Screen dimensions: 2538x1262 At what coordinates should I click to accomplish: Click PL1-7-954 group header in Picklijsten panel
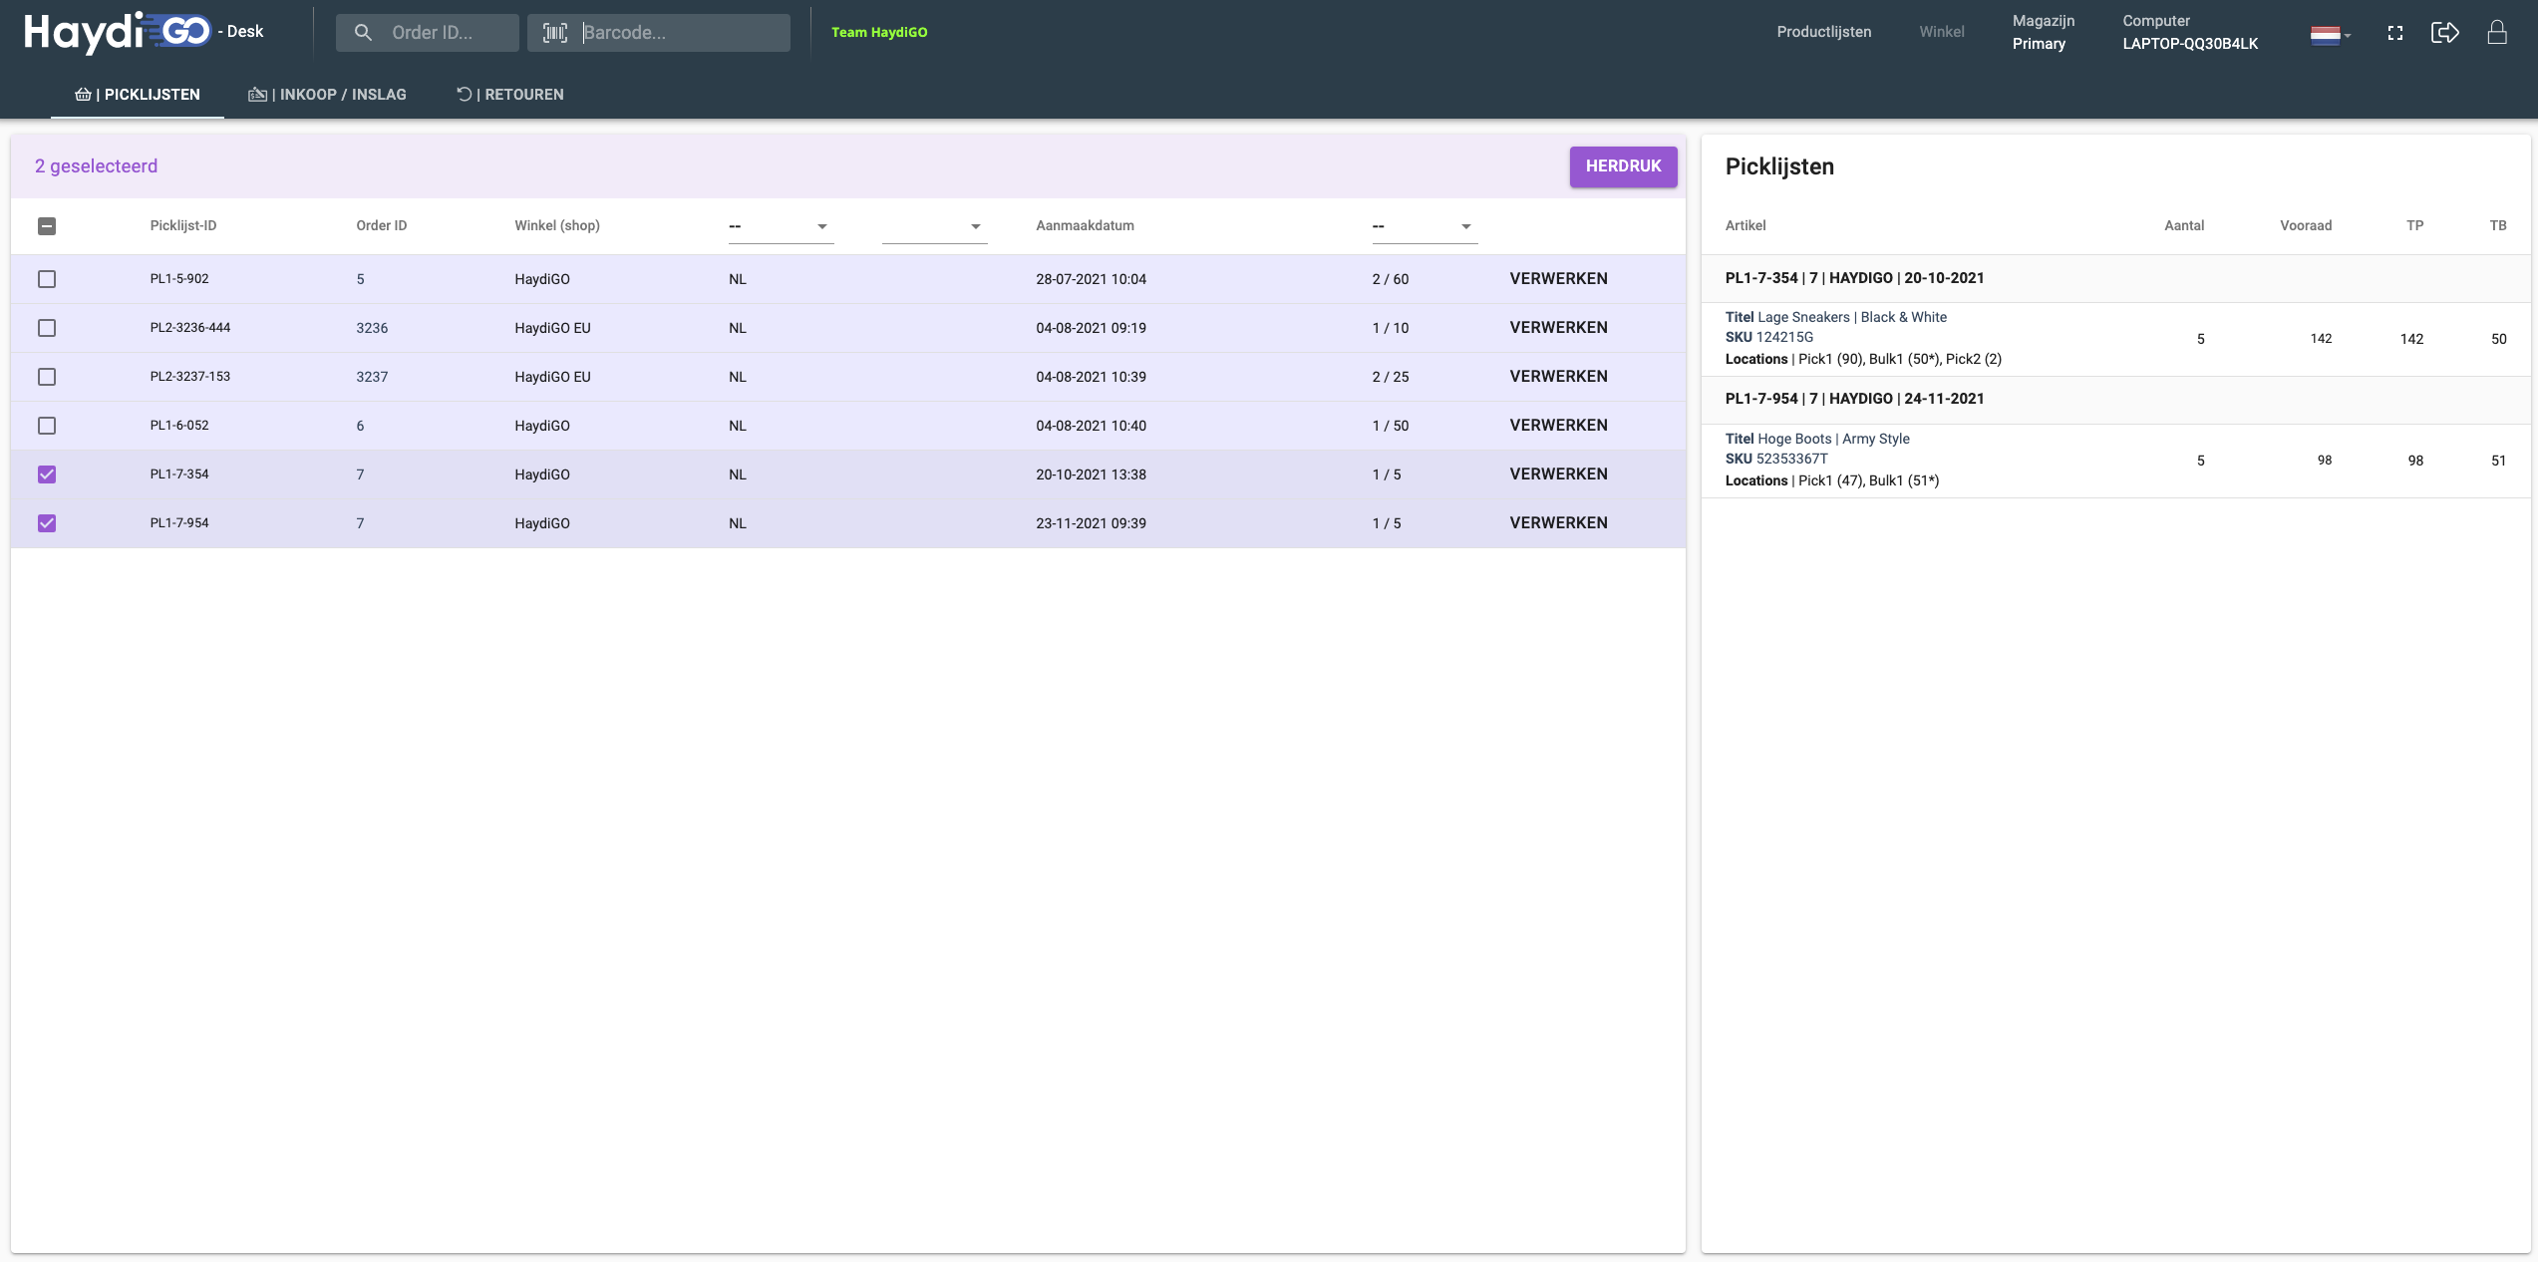click(x=1854, y=399)
